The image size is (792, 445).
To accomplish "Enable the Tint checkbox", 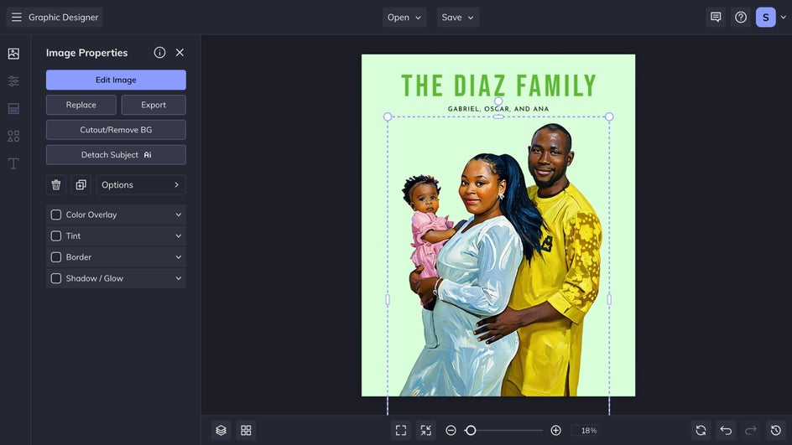I will point(56,236).
